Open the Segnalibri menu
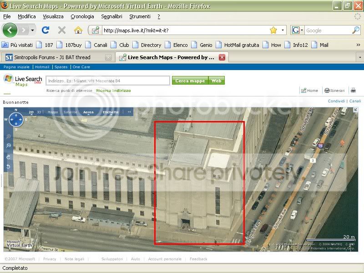 (111, 16)
